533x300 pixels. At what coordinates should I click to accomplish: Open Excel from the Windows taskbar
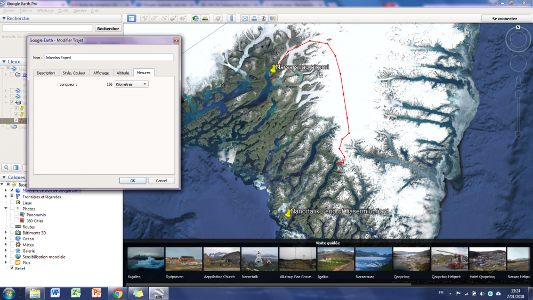click(x=76, y=293)
